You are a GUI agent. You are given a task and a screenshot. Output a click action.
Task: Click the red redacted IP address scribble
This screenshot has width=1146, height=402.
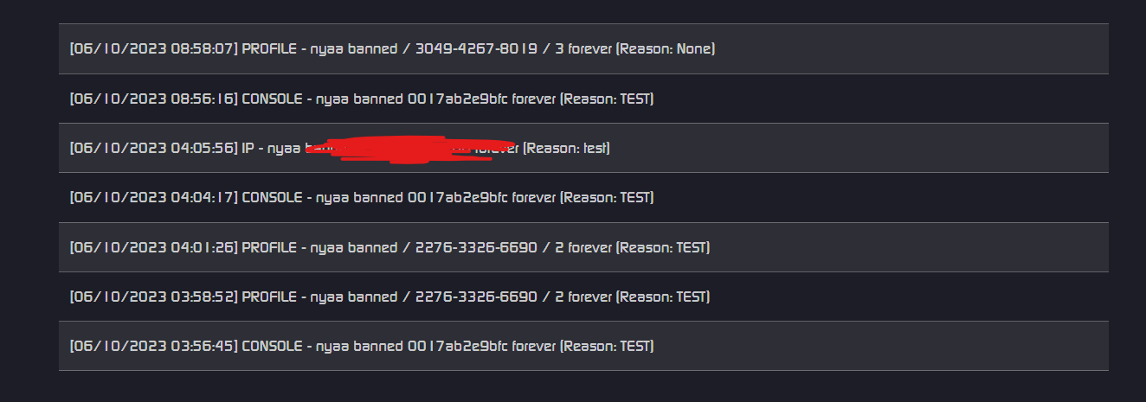(x=407, y=149)
